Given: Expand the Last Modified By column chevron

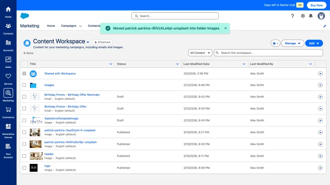Looking at the screenshot, I should click(x=311, y=64).
